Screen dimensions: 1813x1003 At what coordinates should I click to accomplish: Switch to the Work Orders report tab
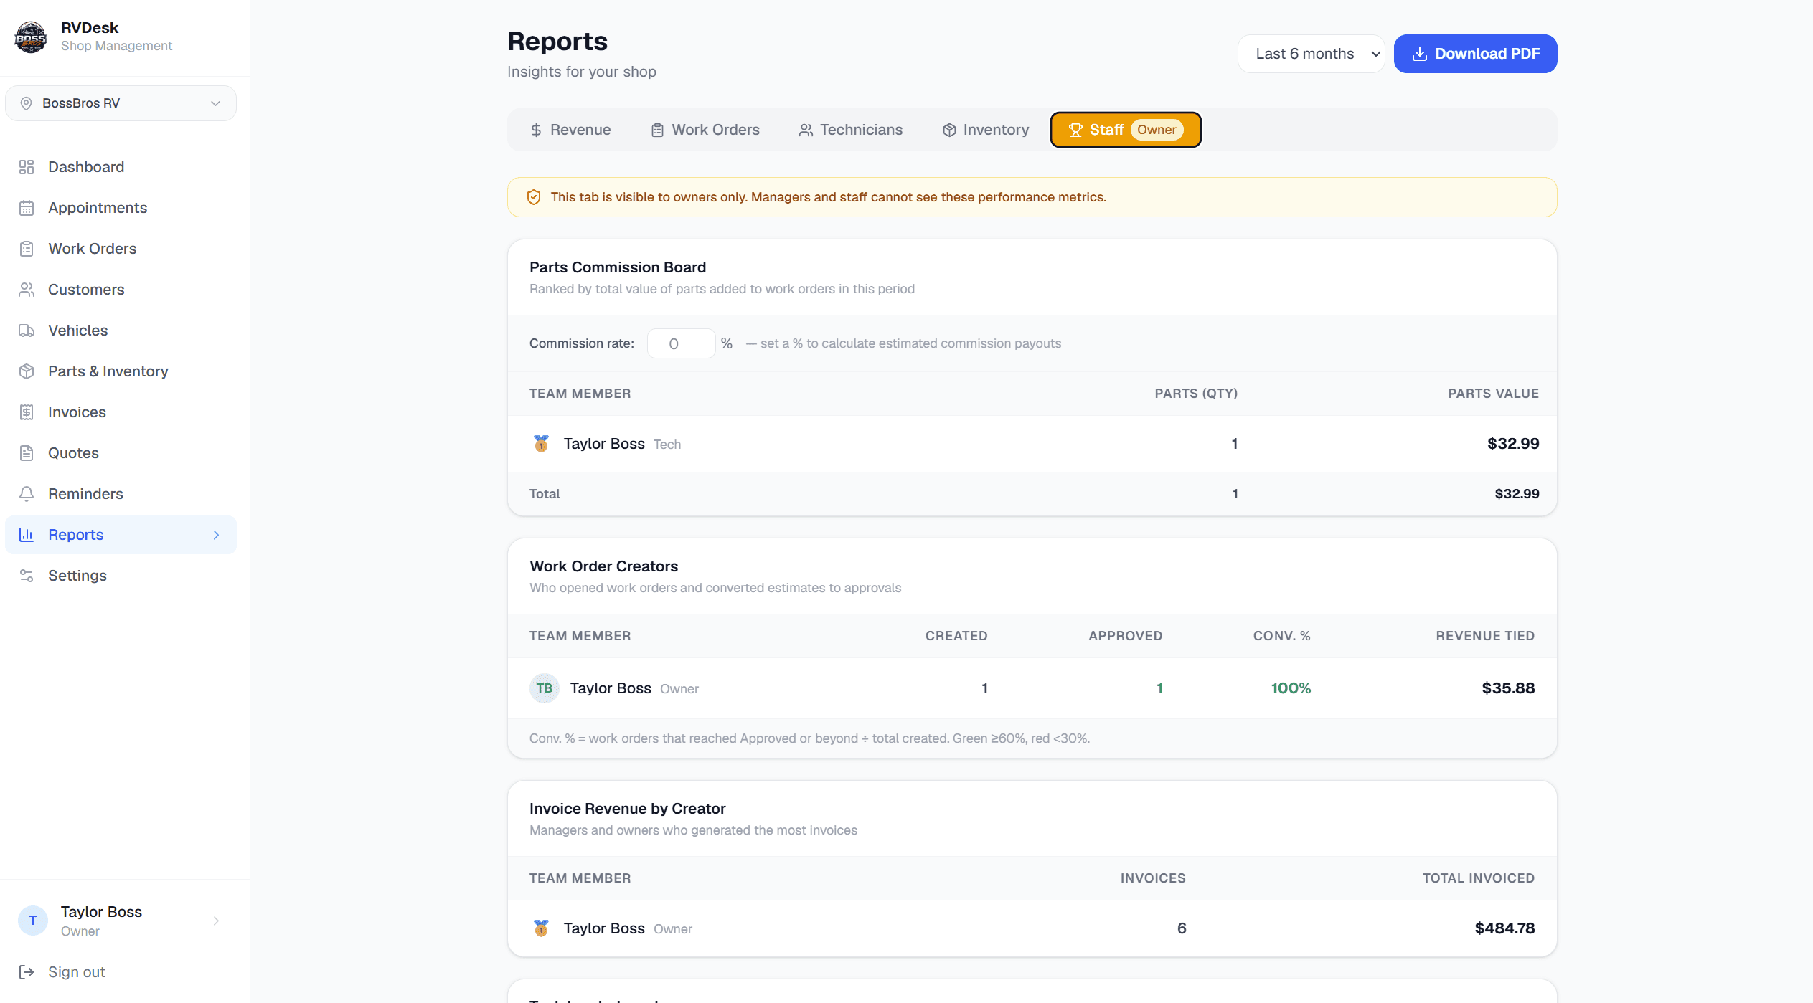pos(705,130)
